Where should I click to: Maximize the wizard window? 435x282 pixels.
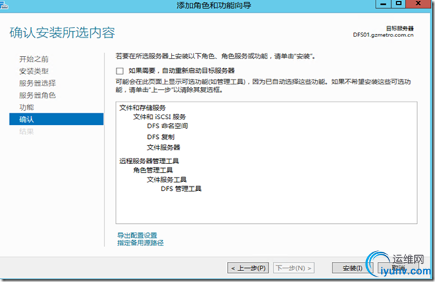pyautogui.click(x=399, y=4)
